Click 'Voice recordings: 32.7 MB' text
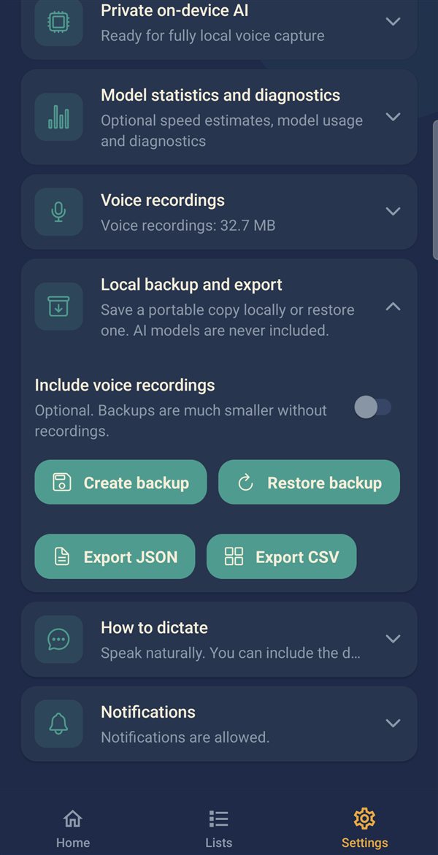The width and height of the screenshot is (438, 855). point(188,225)
